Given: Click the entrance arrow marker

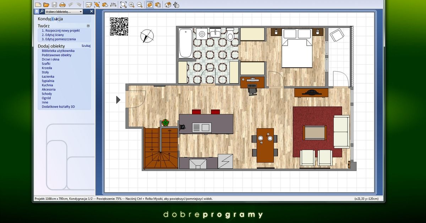Looking at the screenshot, I should click(119, 100).
